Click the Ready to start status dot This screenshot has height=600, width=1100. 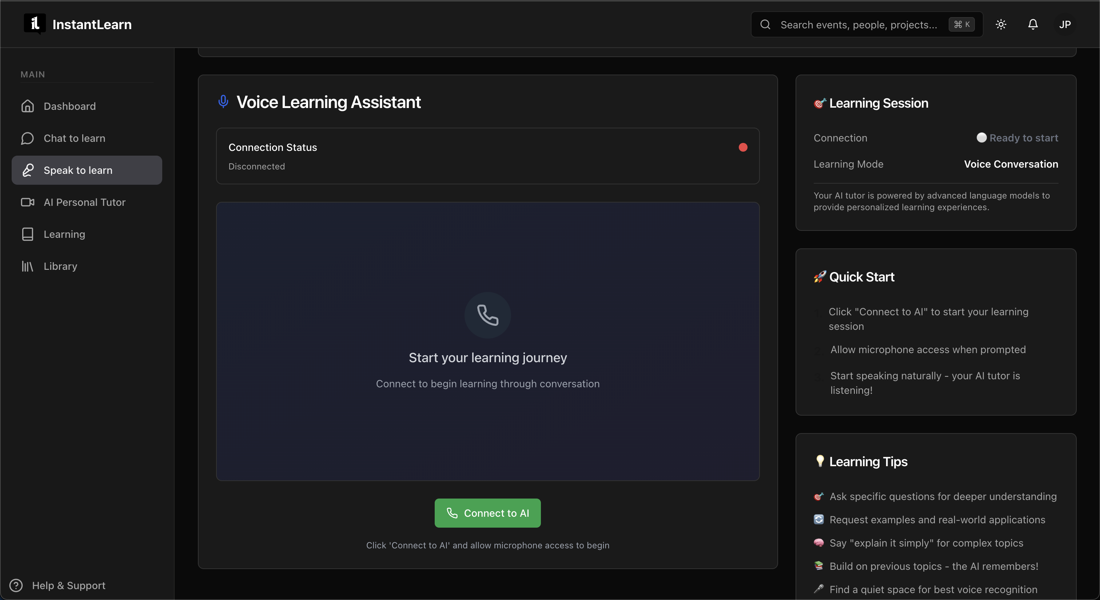click(x=981, y=137)
